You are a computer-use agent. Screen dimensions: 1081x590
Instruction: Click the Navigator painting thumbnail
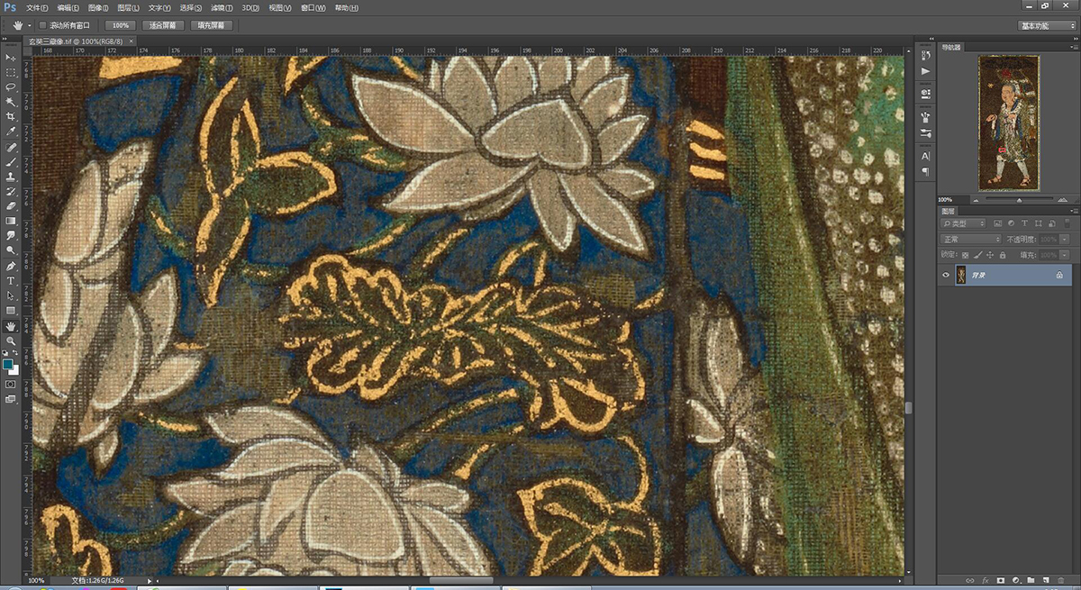(x=1008, y=123)
